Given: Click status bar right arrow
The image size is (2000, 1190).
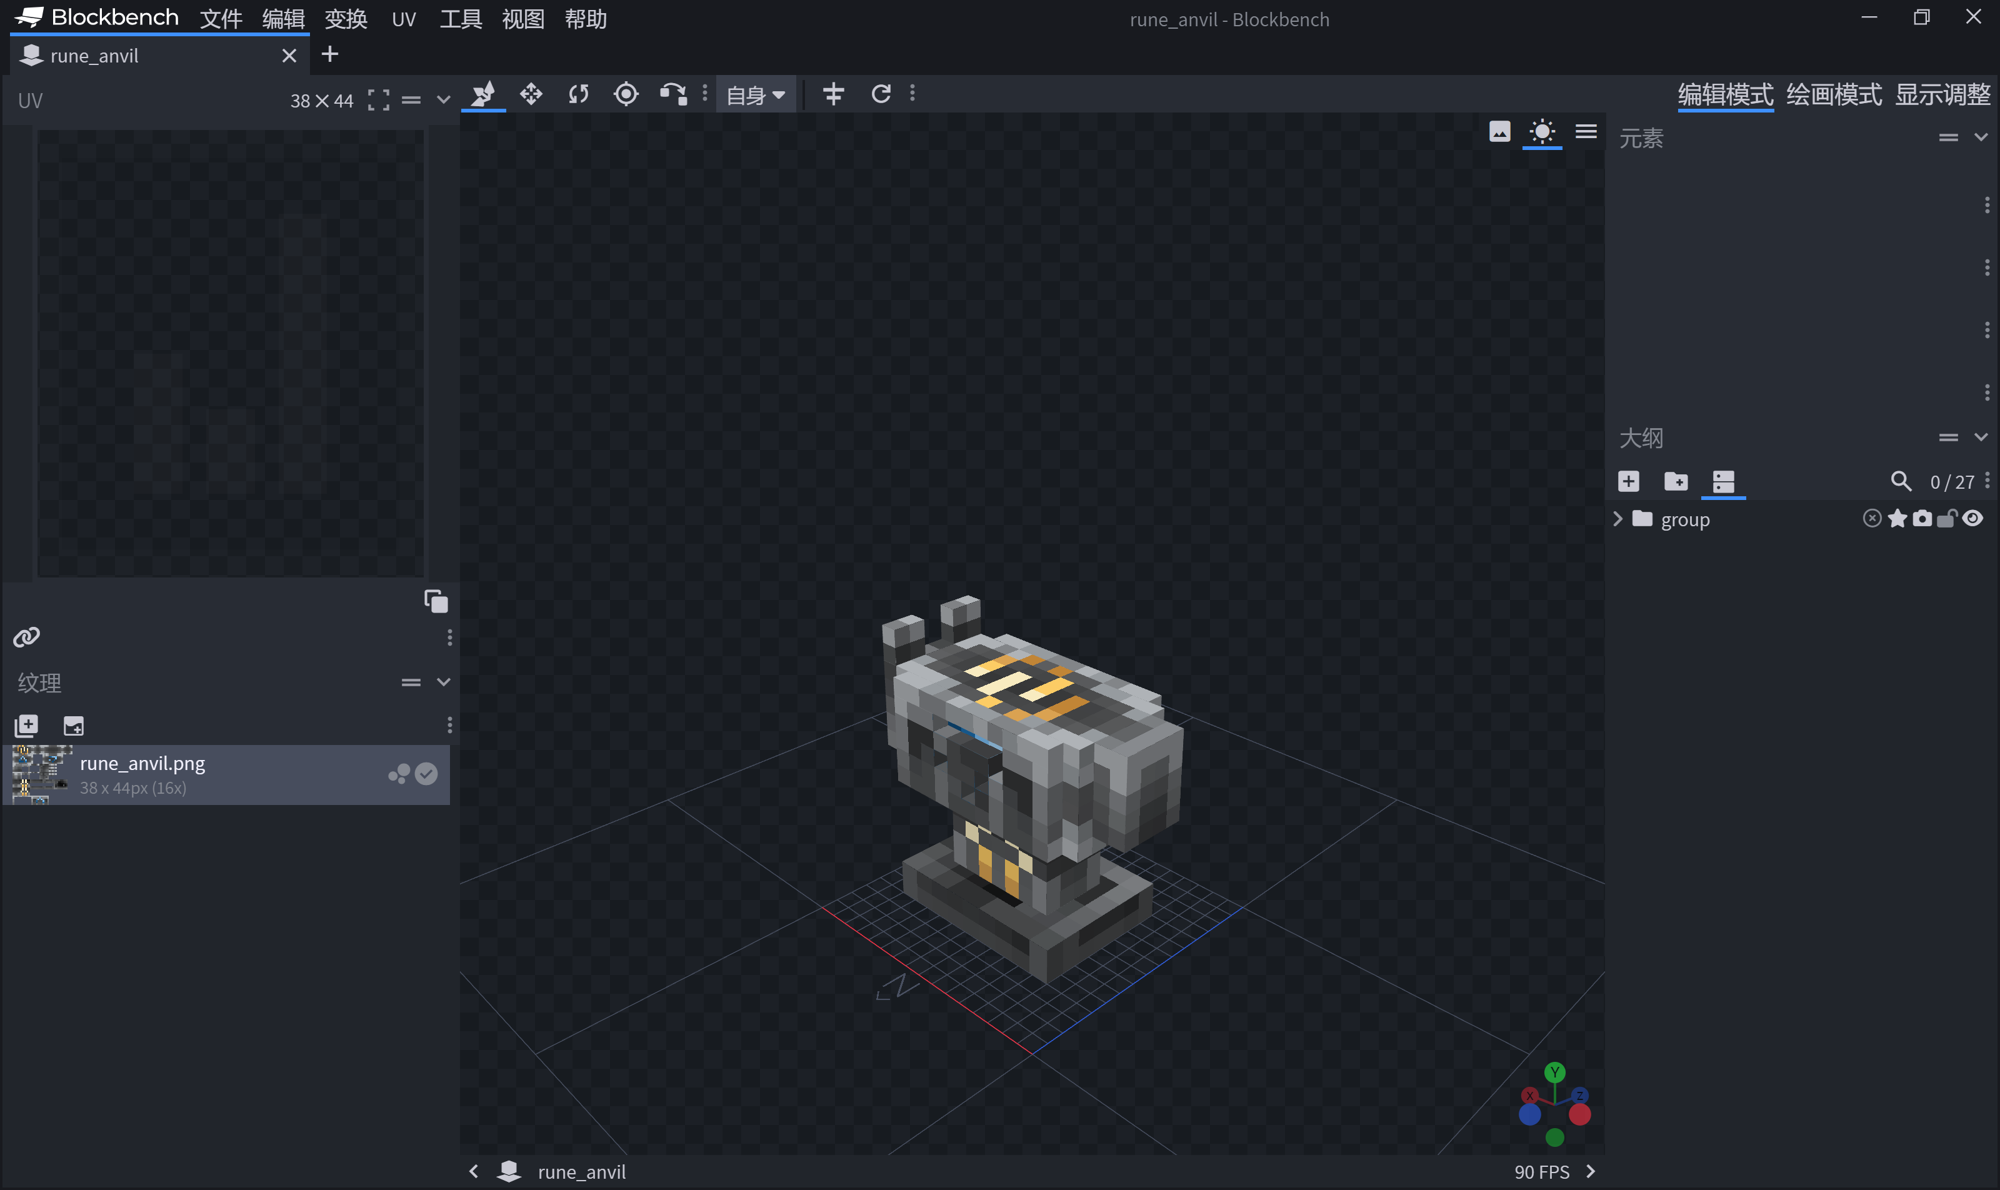Looking at the screenshot, I should [1590, 1171].
